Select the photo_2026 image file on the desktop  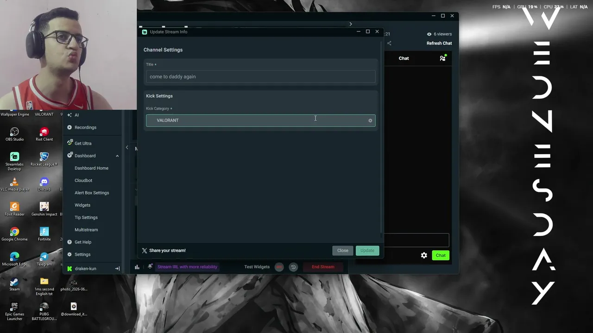(x=74, y=284)
